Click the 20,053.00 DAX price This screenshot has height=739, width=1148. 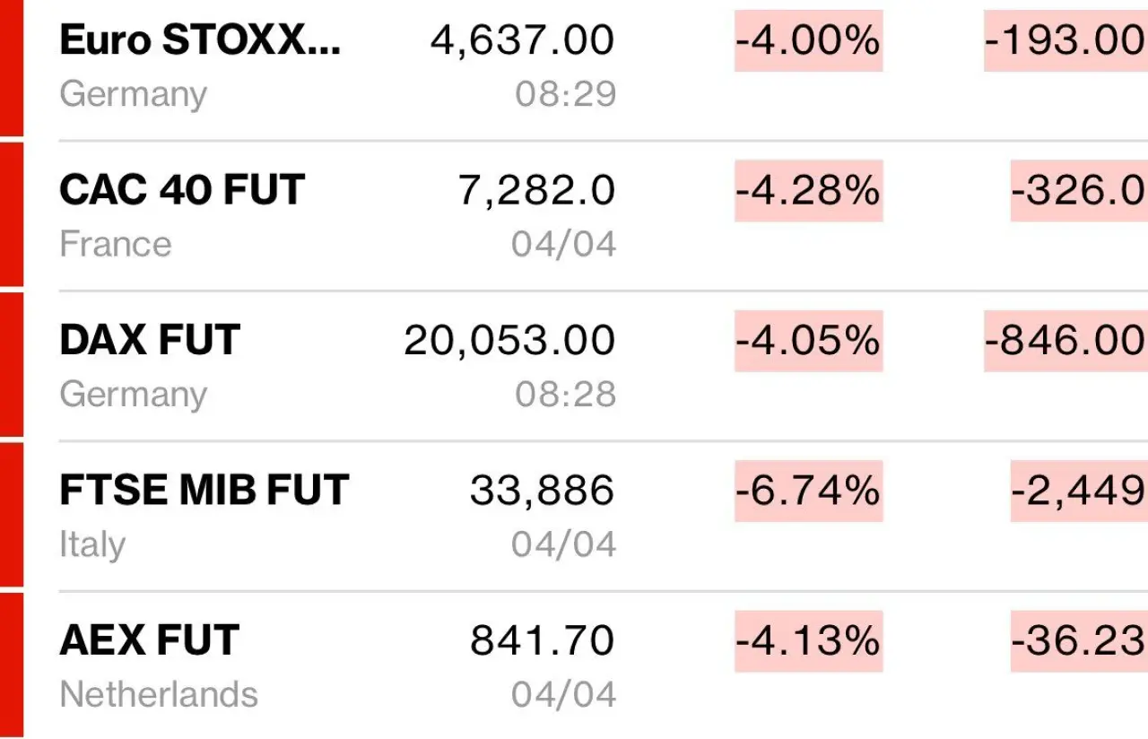[x=509, y=341]
